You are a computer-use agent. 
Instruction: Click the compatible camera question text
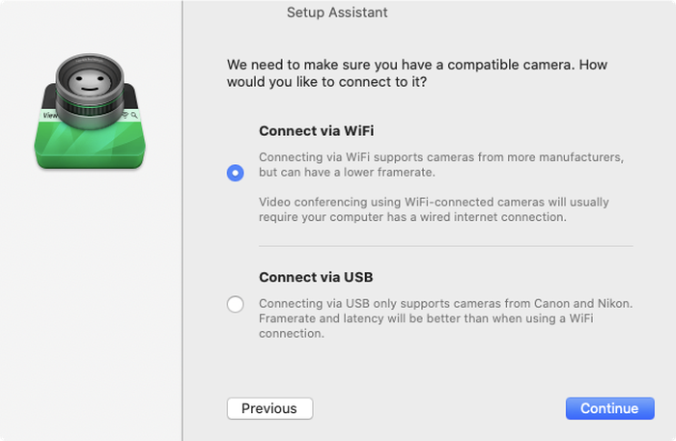pos(417,73)
